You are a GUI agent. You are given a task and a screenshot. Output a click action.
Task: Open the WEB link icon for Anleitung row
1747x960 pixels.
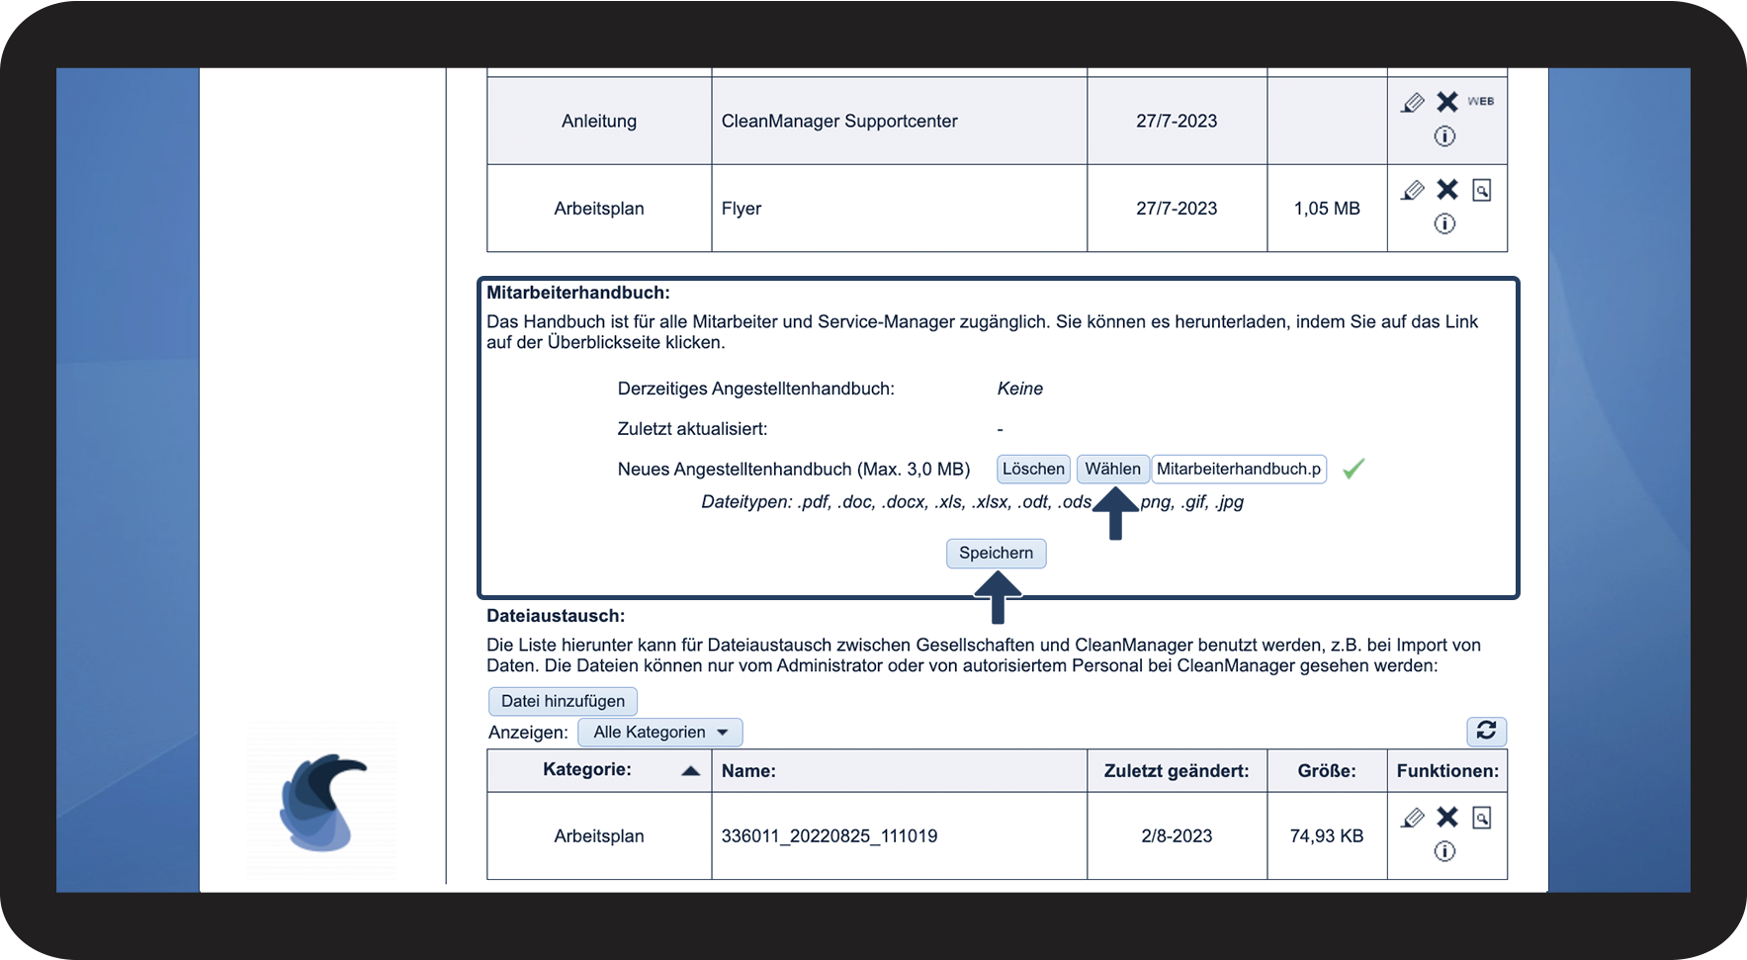pos(1480,102)
